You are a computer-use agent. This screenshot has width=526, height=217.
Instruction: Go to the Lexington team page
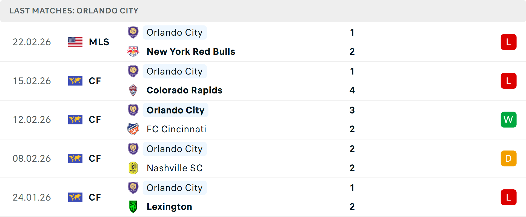169,207
